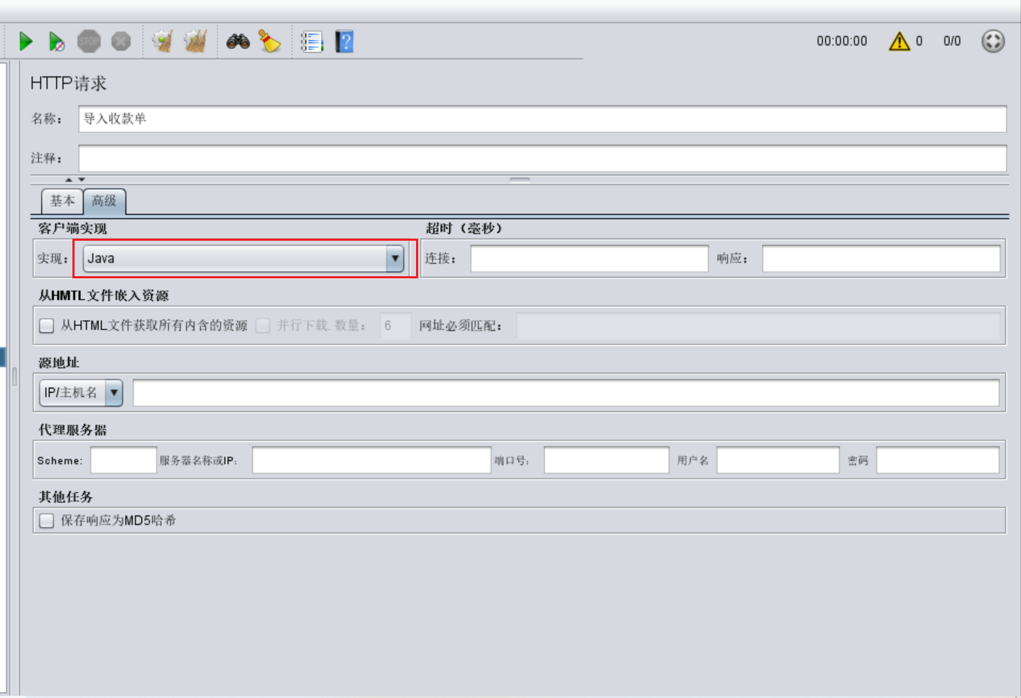
Task: Click the yellow warning triangle icon
Action: (x=899, y=41)
